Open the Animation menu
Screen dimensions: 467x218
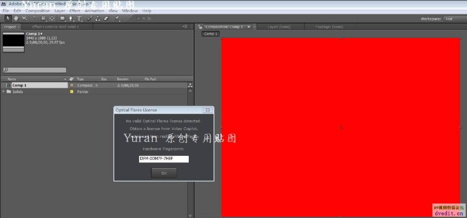tap(94, 11)
